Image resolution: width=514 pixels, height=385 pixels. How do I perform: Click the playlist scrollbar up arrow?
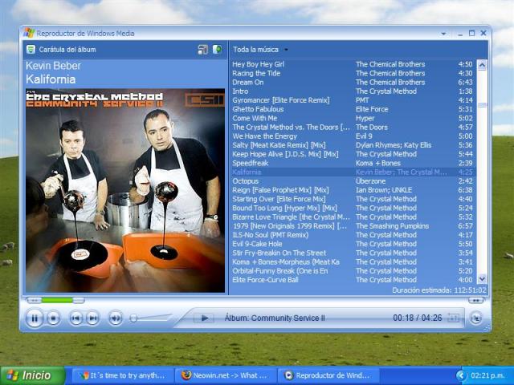[x=482, y=65]
